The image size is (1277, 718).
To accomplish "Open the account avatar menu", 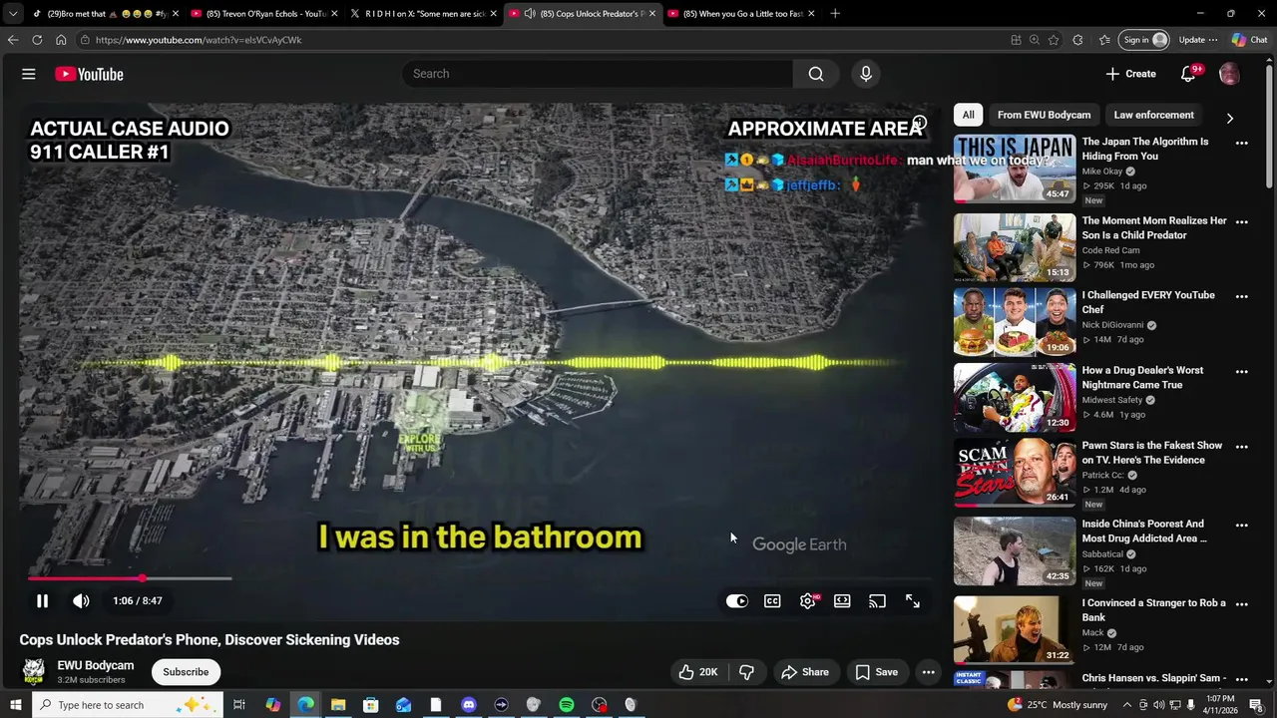I will click(1229, 74).
